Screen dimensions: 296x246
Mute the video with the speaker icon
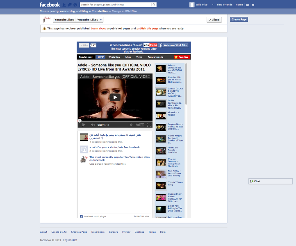93,125
